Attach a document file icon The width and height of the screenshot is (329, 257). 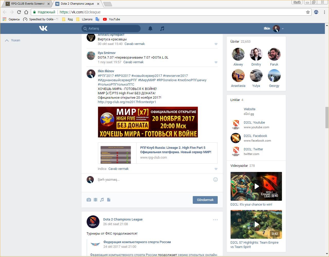[109, 200]
